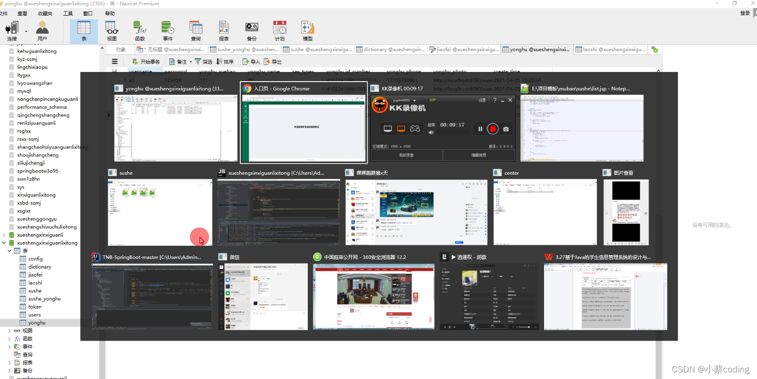Switch to the laoshi table tab
The width and height of the screenshot is (757, 379).
pos(610,50)
